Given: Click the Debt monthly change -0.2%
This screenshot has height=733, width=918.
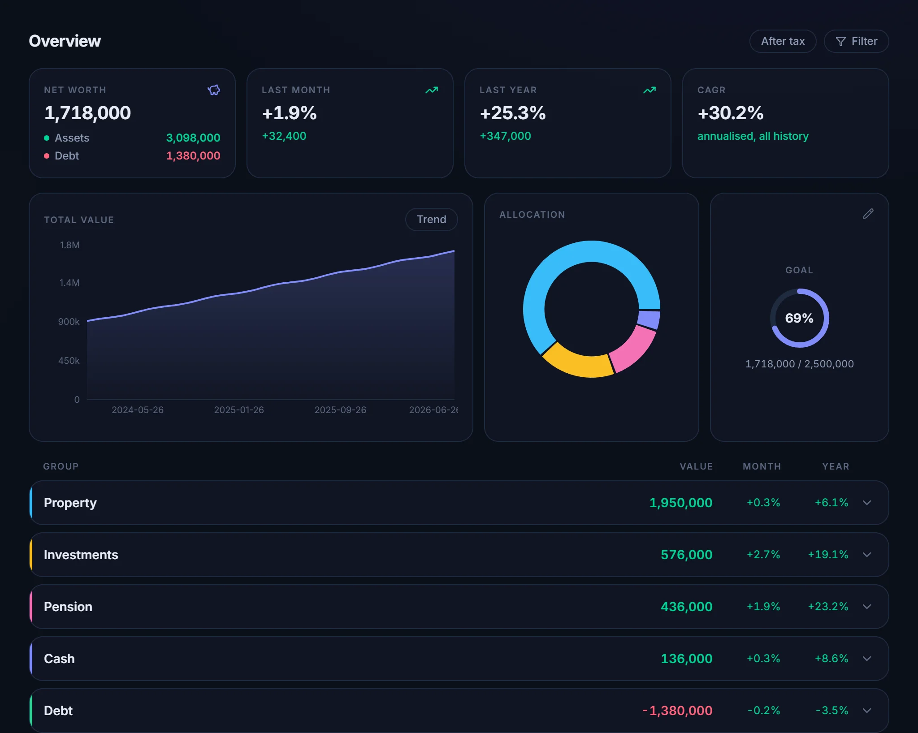Looking at the screenshot, I should coord(764,711).
